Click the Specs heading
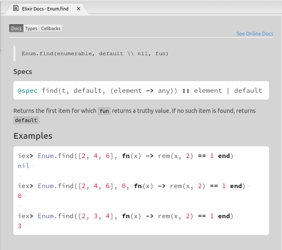This screenshot has width=282, height=250. click(x=23, y=71)
